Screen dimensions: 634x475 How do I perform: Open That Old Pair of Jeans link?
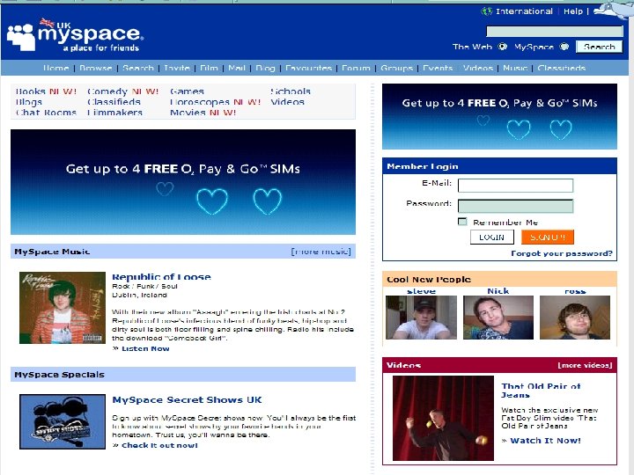point(541,391)
